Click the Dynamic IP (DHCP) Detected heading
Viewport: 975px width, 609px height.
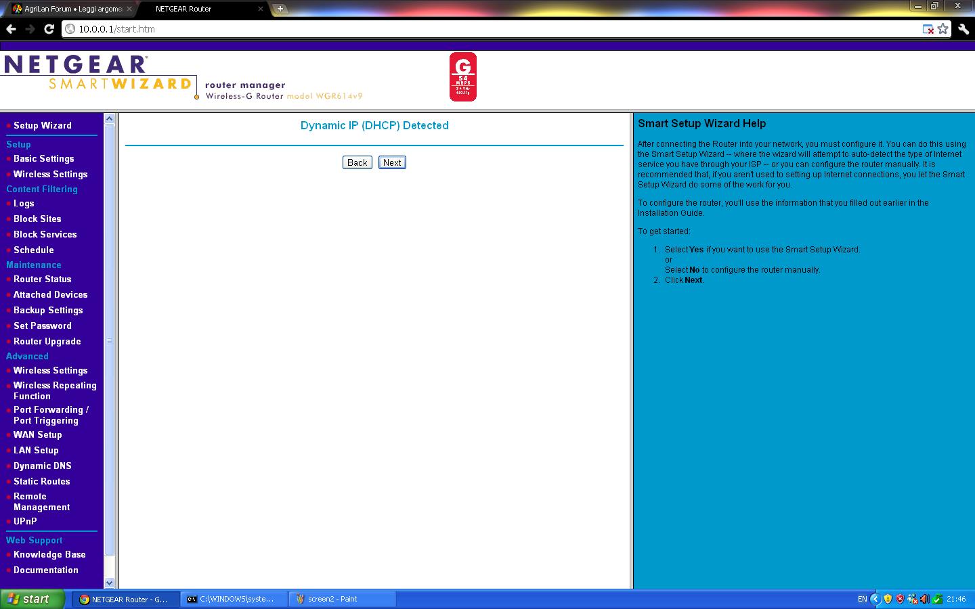(374, 125)
